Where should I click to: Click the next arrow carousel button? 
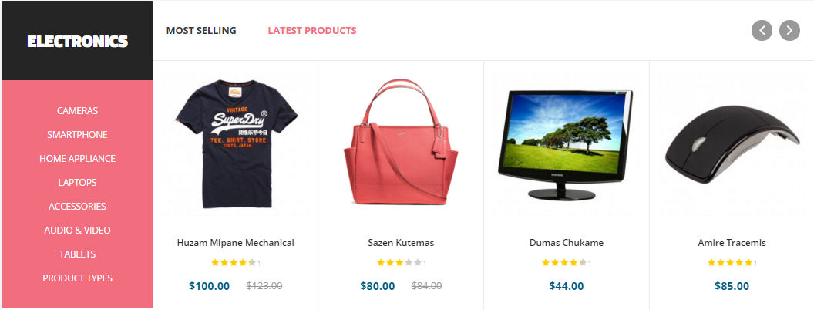coord(789,31)
